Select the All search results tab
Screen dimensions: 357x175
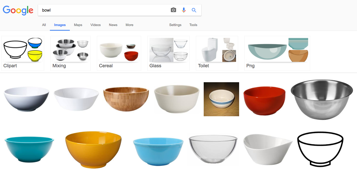44,25
